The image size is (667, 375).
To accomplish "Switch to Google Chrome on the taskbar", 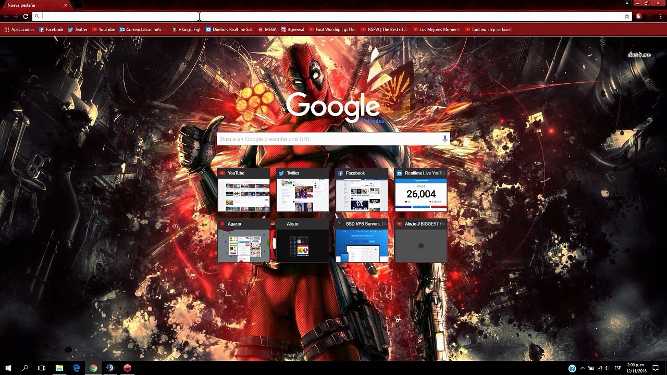I will 93,368.
